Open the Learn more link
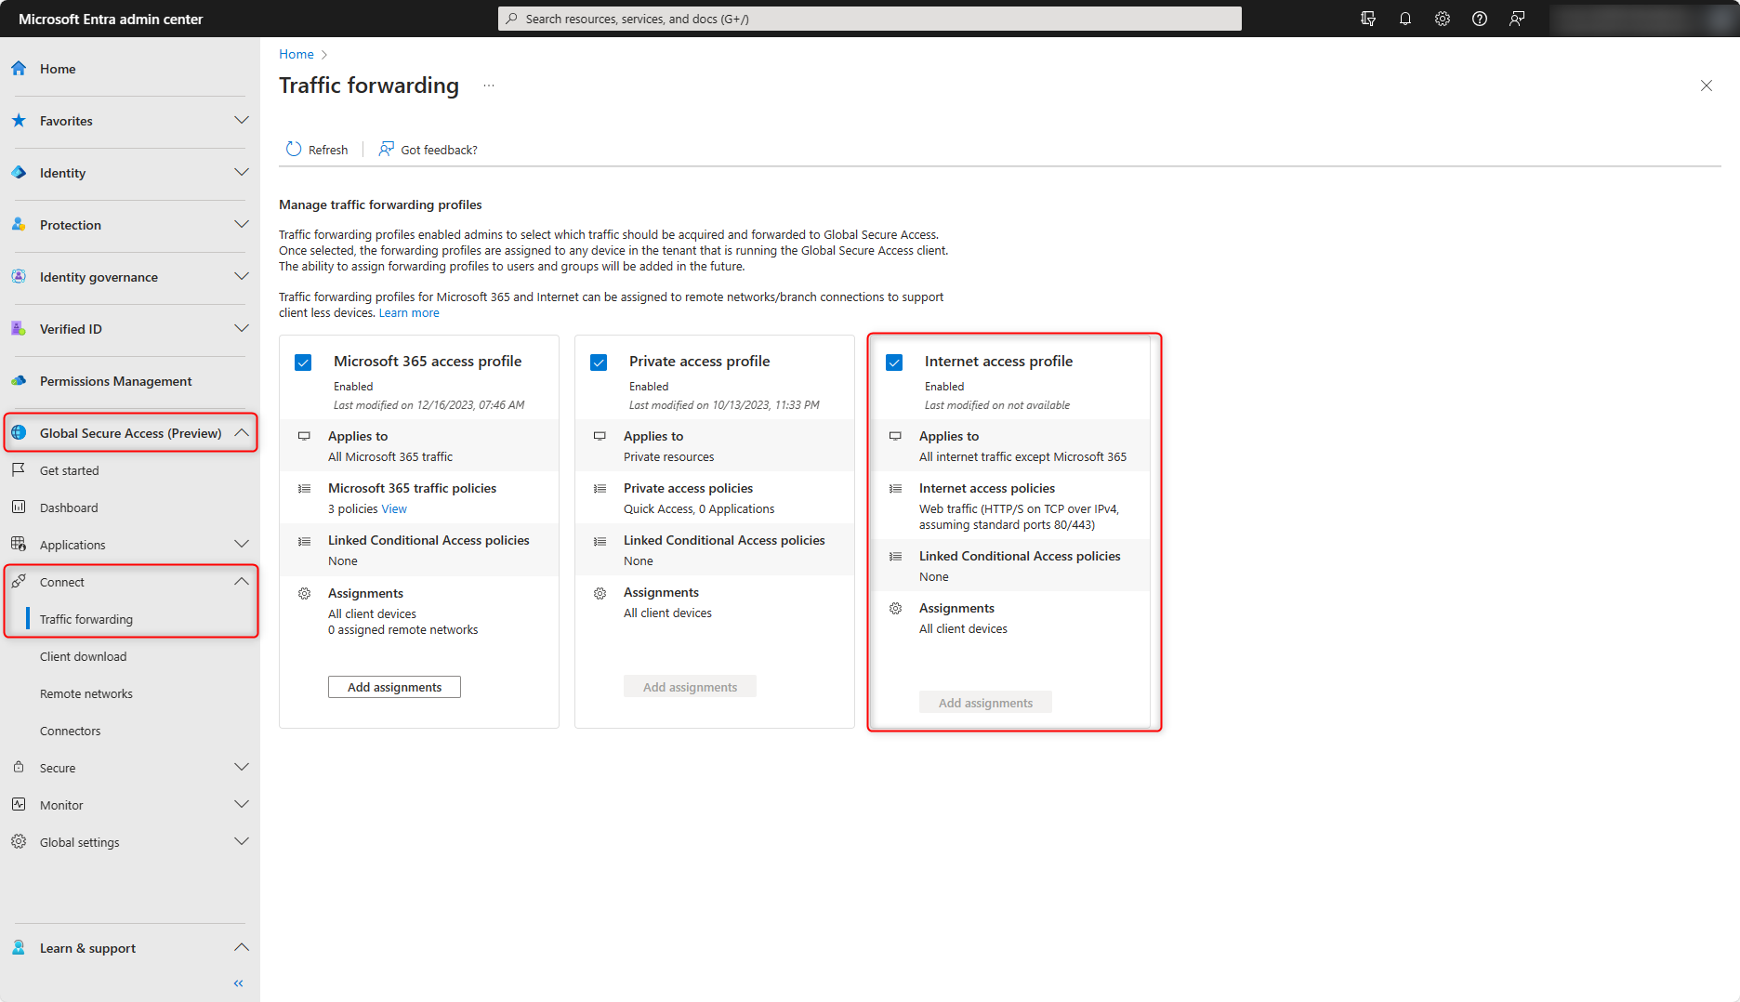This screenshot has width=1740, height=1002. point(409,312)
